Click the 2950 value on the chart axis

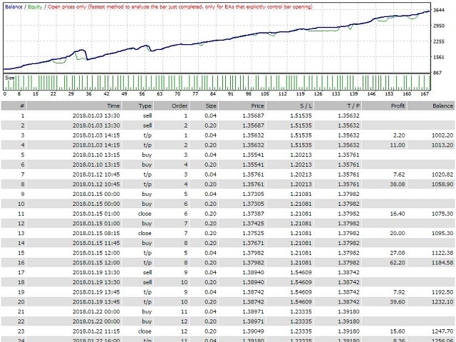tap(439, 26)
